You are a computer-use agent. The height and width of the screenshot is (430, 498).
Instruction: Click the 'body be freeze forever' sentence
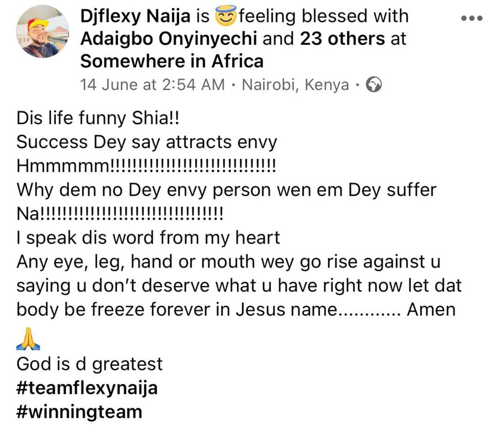pyautogui.click(x=236, y=309)
